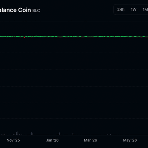Choose the 1M time range
Viewport: 148px width, 148px height.
click(145, 10)
